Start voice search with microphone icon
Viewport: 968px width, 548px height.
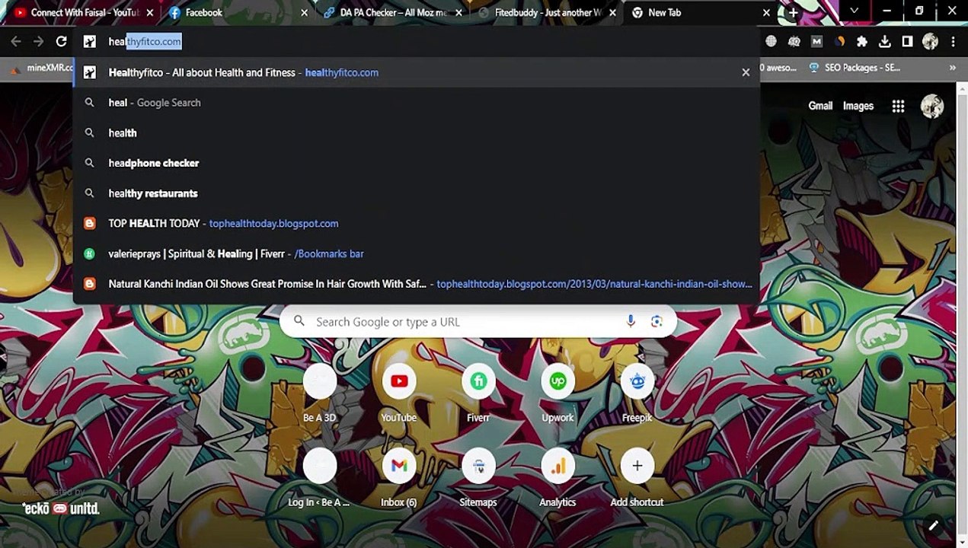631,321
